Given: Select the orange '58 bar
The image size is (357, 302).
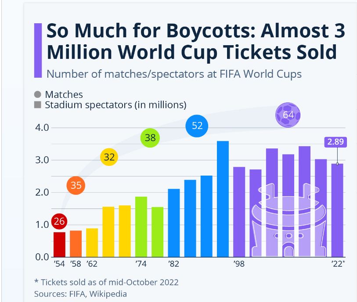Looking at the screenshot, I should (76, 244).
